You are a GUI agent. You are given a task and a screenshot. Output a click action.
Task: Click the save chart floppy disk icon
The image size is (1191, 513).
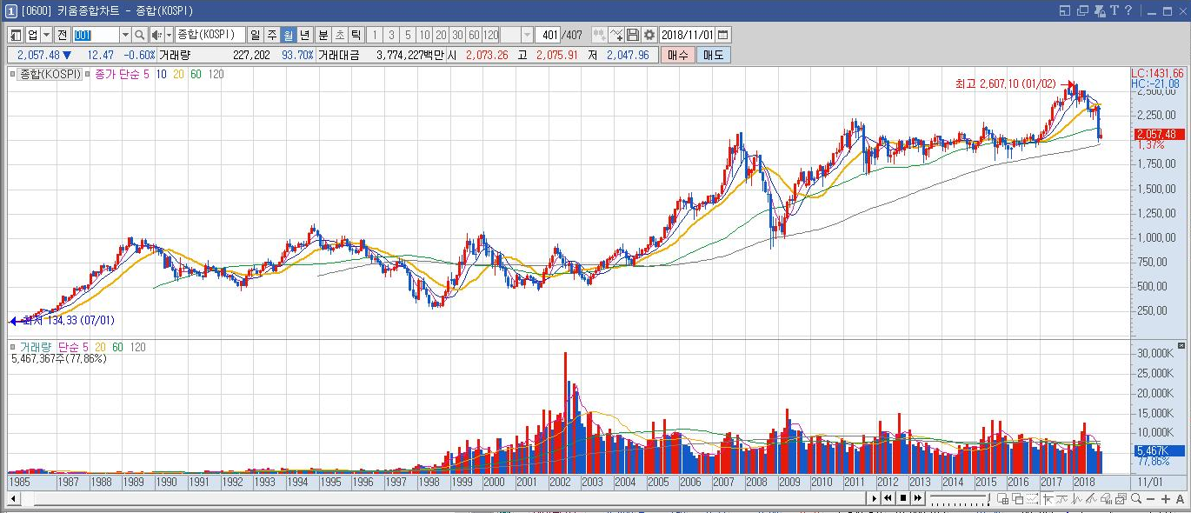pyautogui.click(x=633, y=35)
